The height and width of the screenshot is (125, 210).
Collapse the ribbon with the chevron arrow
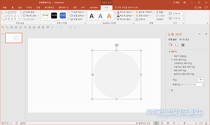(207, 23)
